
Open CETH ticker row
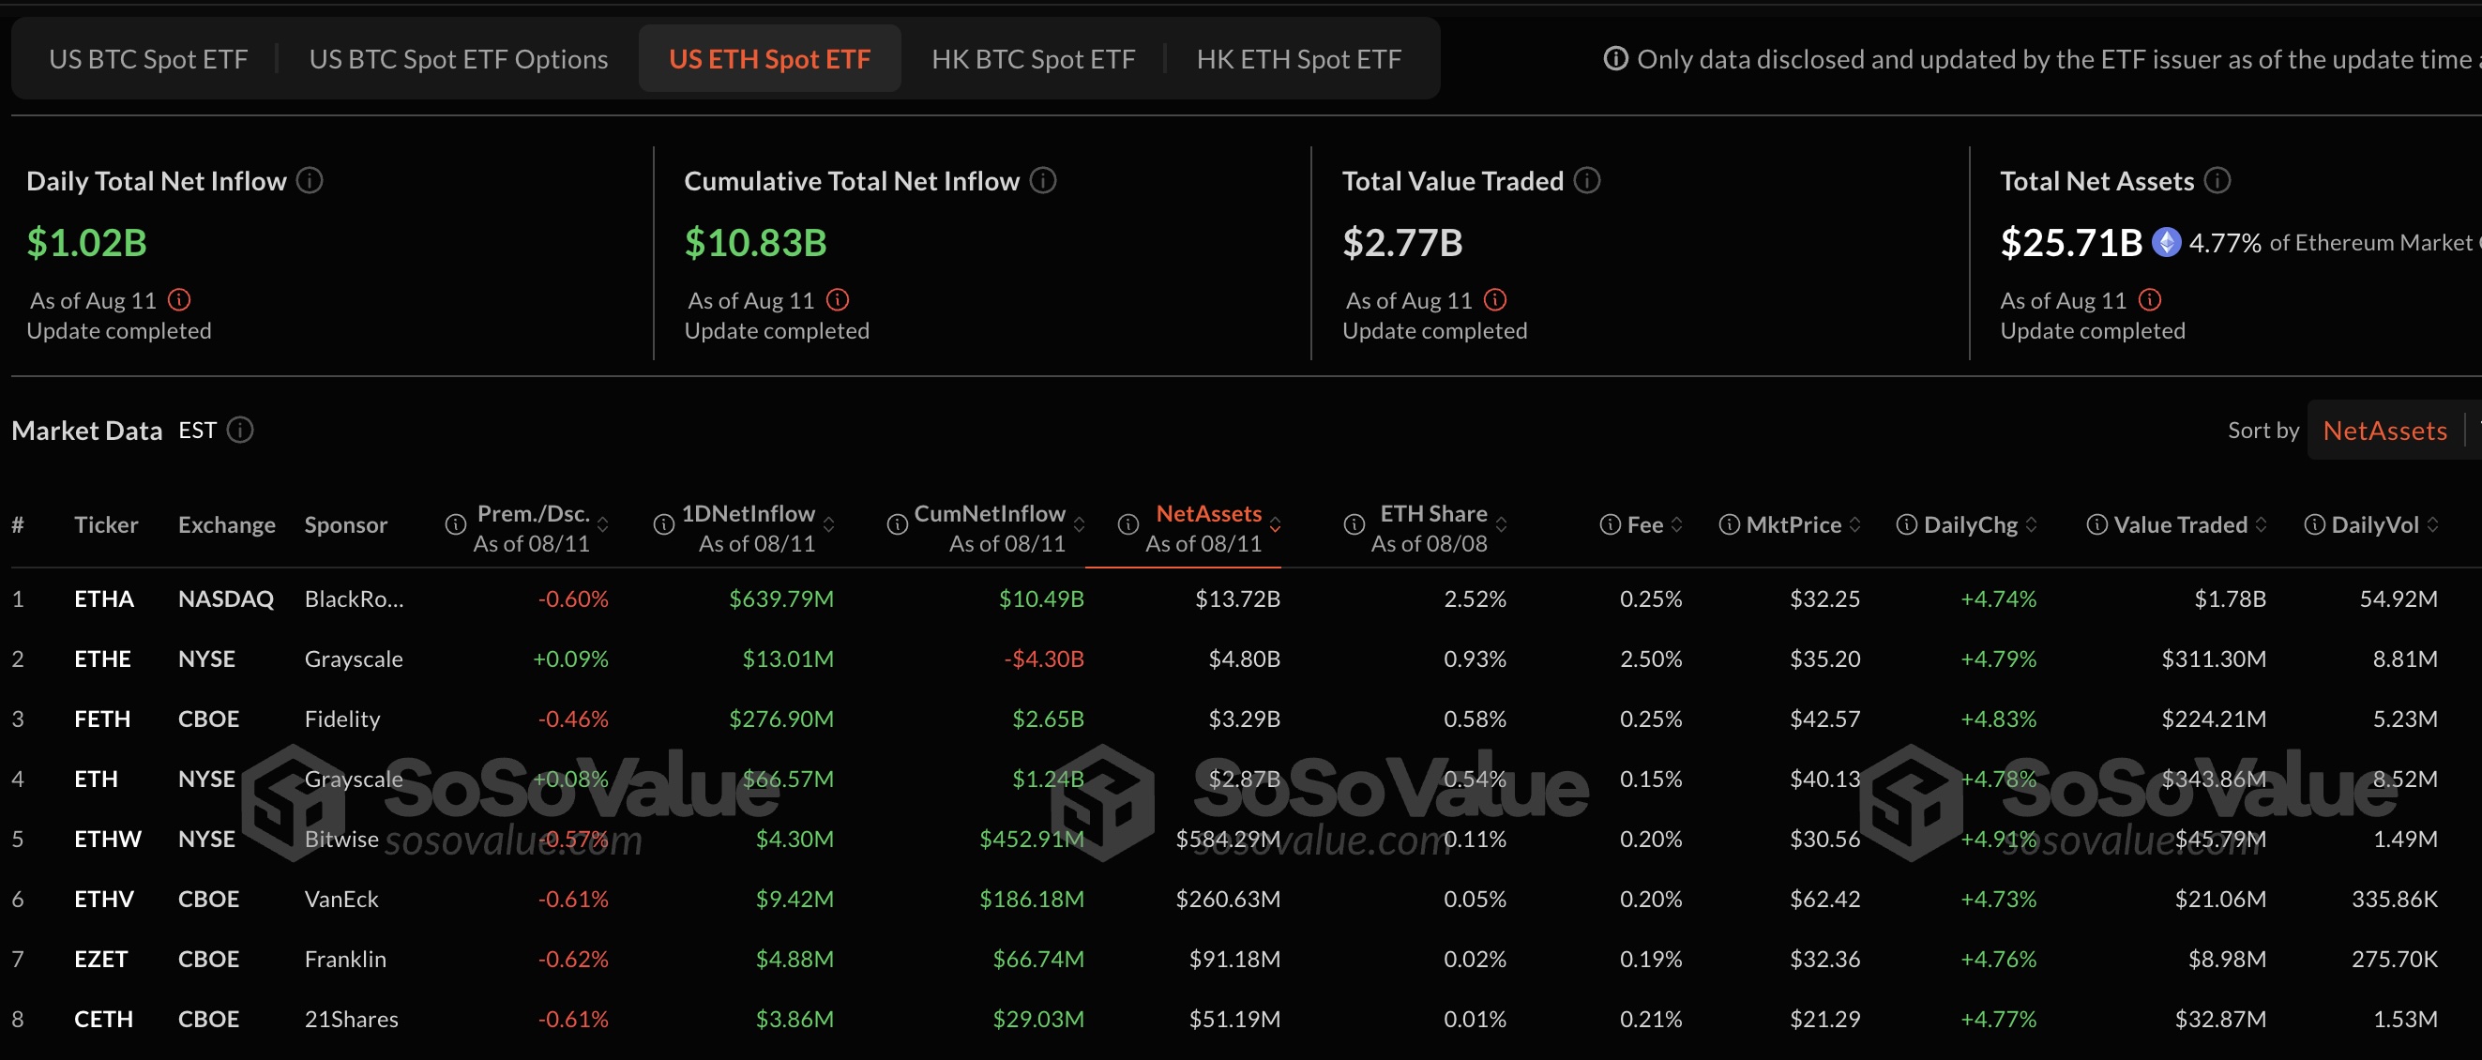(104, 1018)
